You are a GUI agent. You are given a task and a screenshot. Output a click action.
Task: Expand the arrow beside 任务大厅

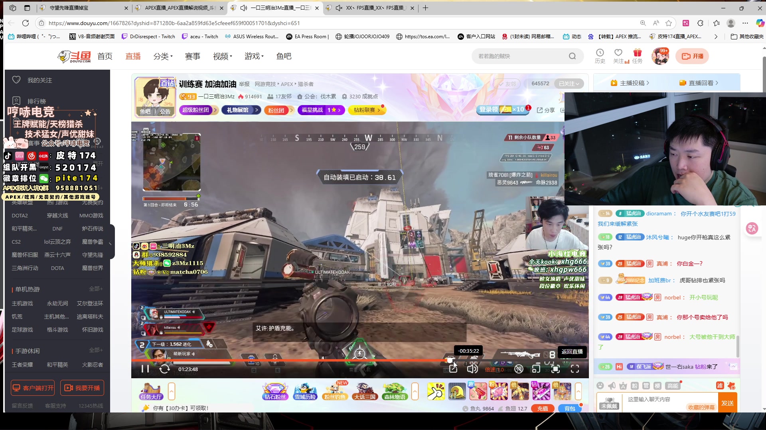tap(172, 391)
